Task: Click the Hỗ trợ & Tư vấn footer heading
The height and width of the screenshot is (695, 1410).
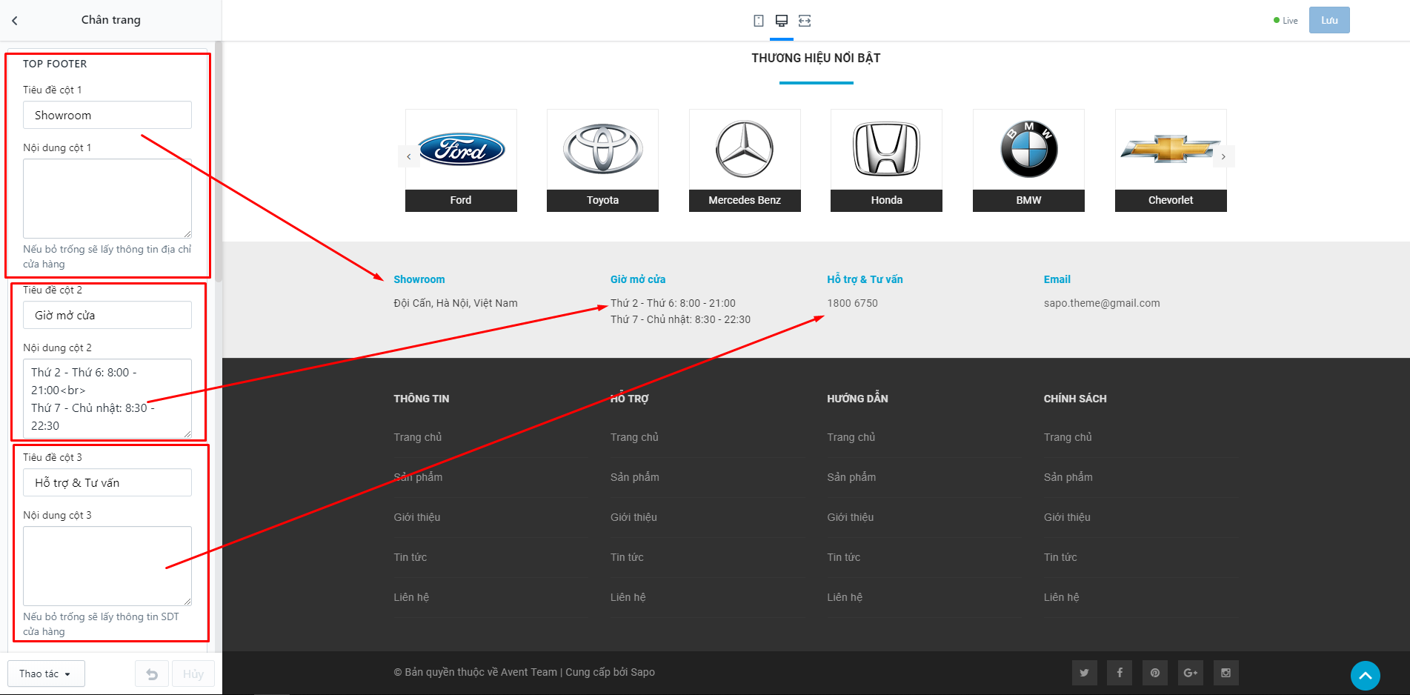Action: point(865,279)
